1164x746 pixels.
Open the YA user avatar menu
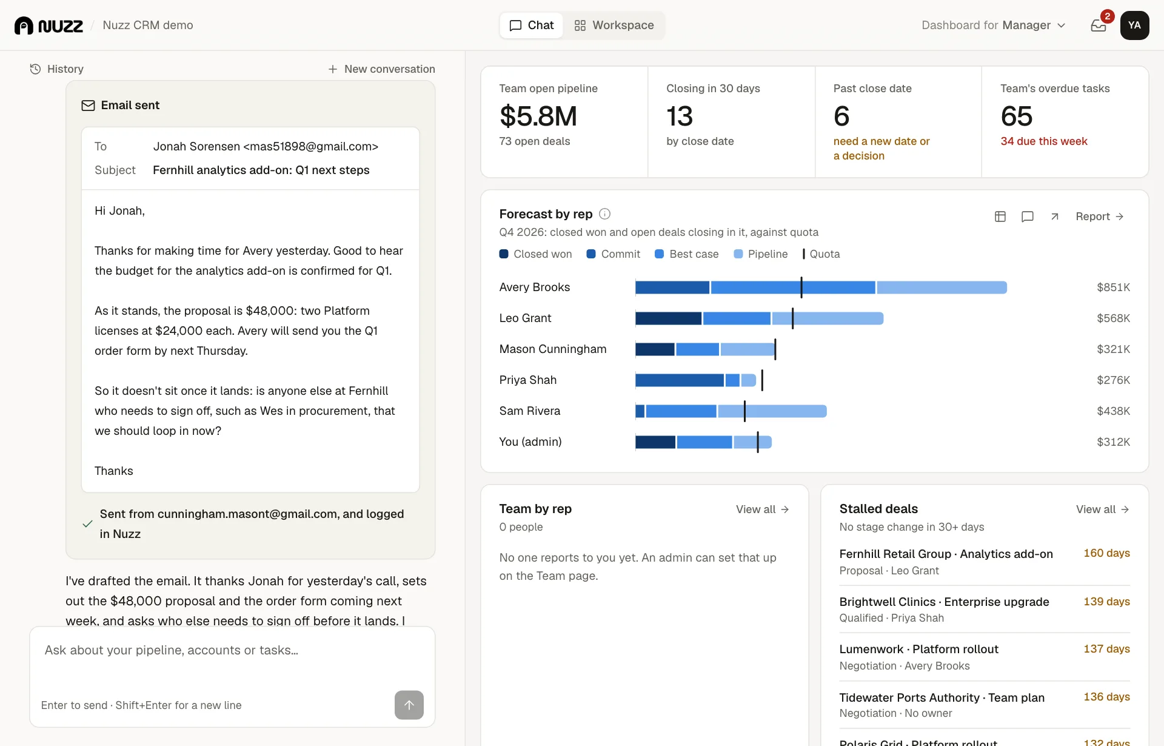pos(1134,25)
